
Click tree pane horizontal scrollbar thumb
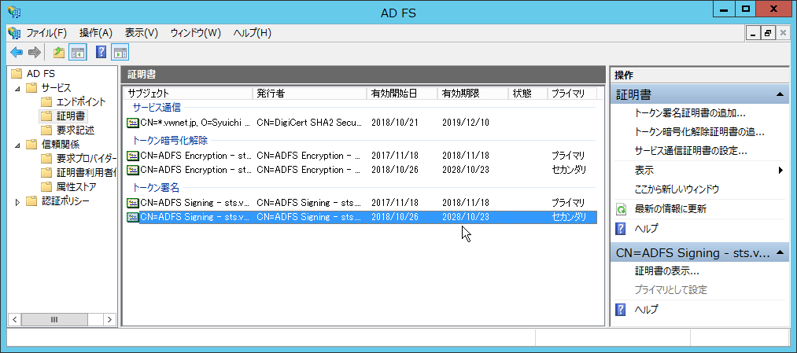[54, 319]
